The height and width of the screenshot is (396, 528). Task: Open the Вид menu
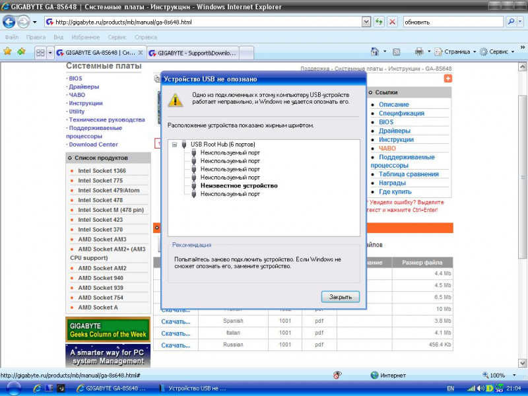(58, 37)
